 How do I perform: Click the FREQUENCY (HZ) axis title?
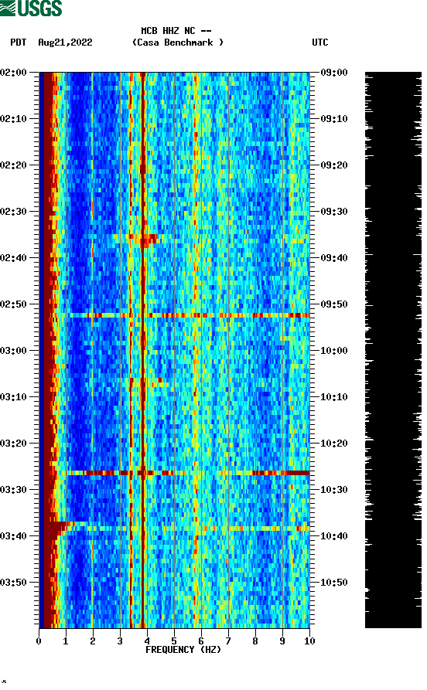[183, 650]
